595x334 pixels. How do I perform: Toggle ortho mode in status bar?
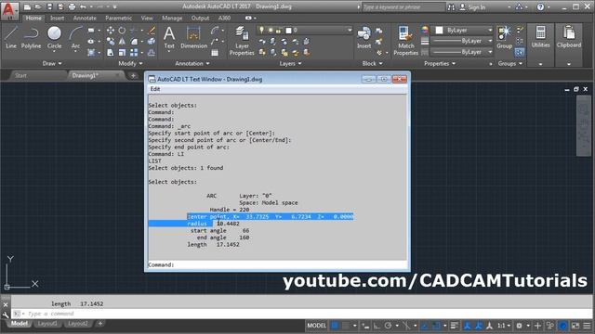pos(377,326)
